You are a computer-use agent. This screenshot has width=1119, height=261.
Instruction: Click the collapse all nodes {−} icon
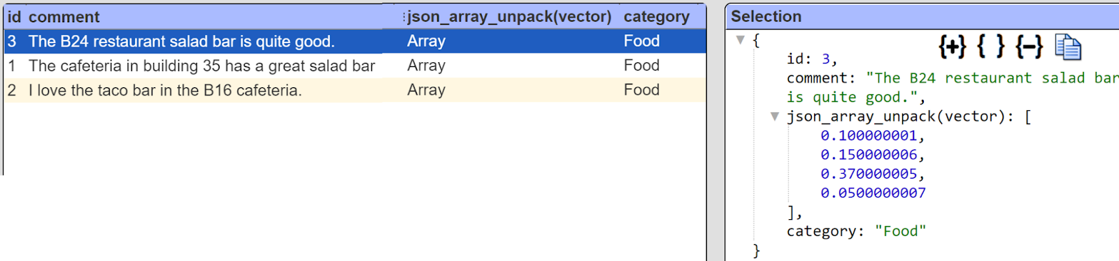click(1029, 47)
